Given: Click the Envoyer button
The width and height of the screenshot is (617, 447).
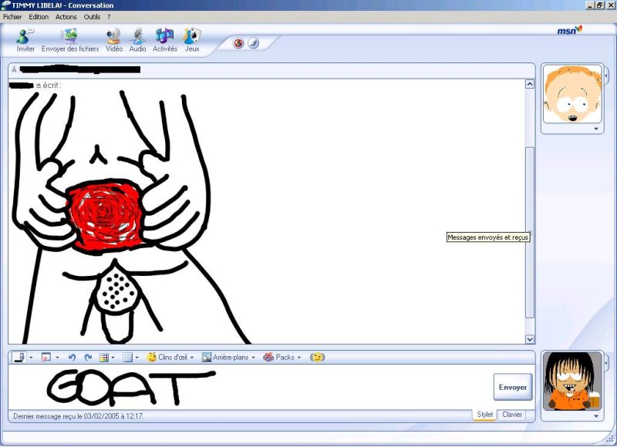Looking at the screenshot, I should [512, 387].
